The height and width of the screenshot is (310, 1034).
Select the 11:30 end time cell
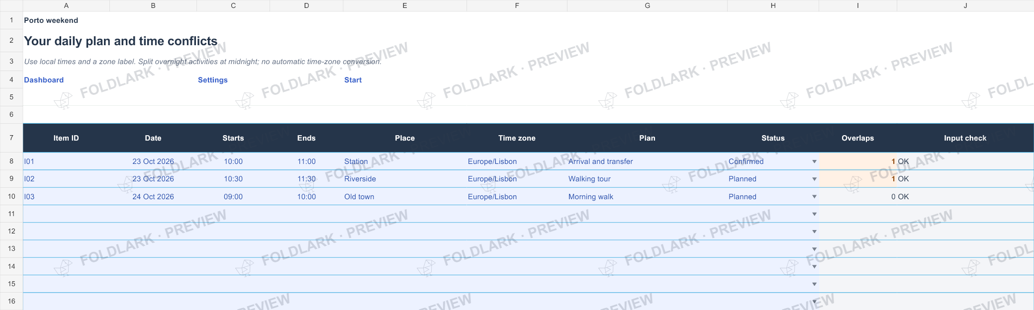pos(306,179)
